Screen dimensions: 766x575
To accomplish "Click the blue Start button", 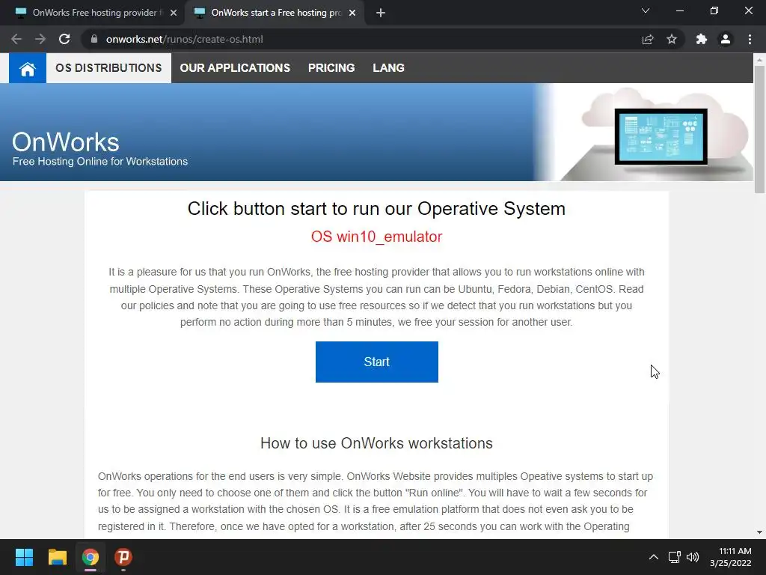I will [x=377, y=362].
